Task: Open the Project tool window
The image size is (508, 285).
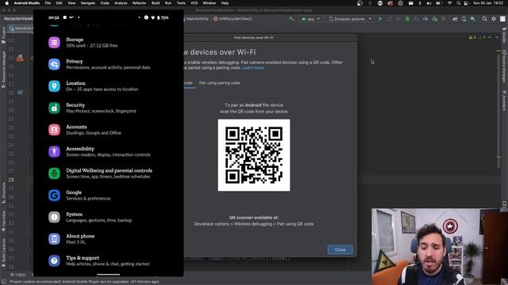Action: point(3,35)
